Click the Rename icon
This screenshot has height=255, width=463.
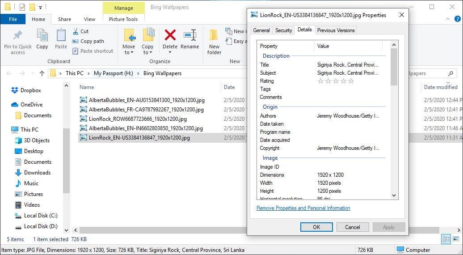[x=190, y=35]
